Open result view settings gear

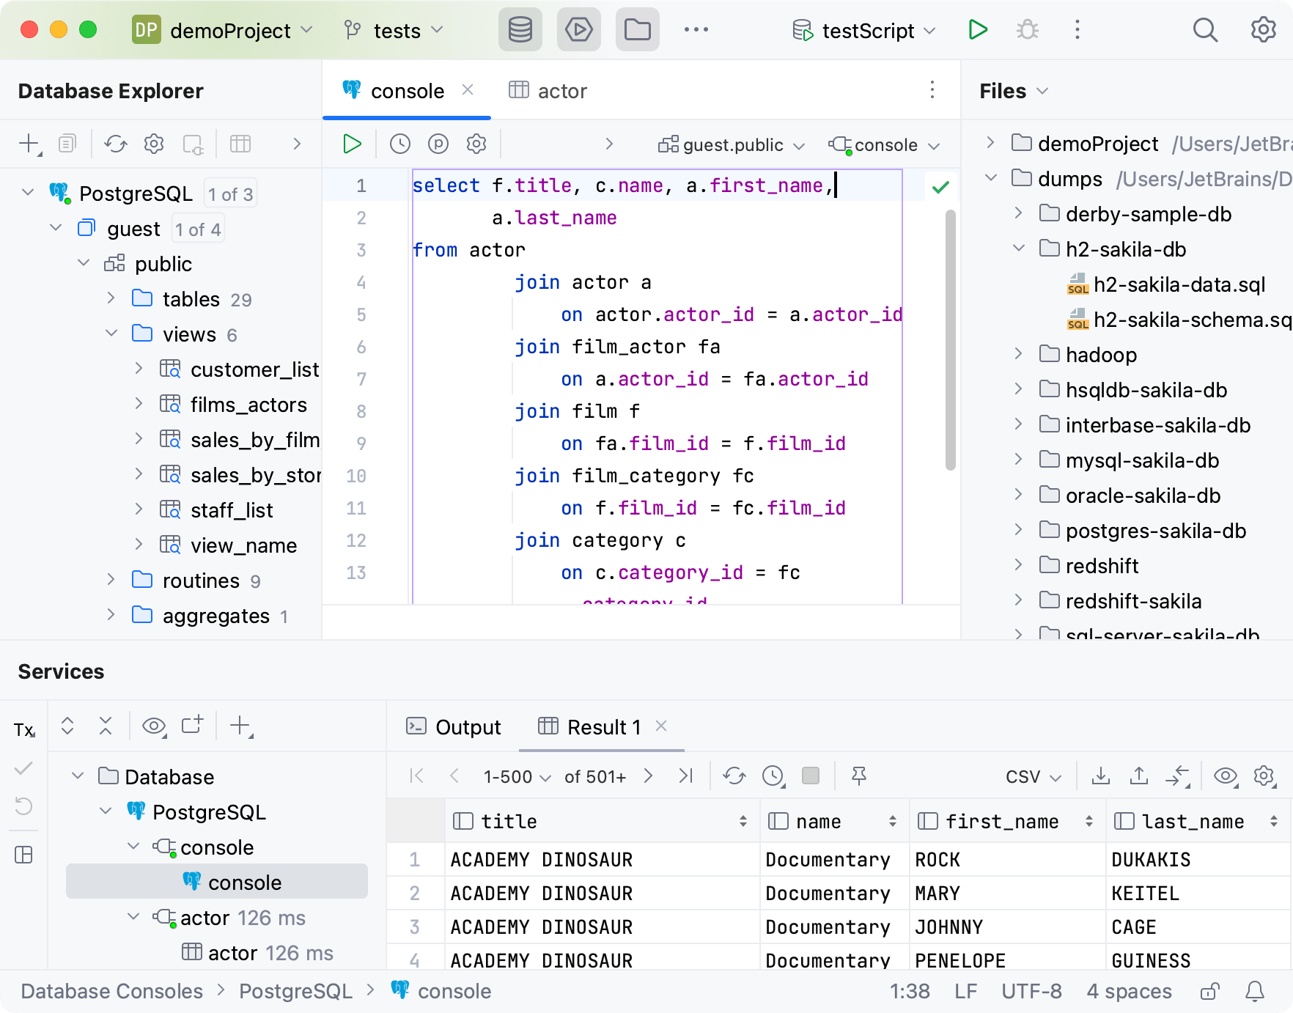click(1264, 776)
